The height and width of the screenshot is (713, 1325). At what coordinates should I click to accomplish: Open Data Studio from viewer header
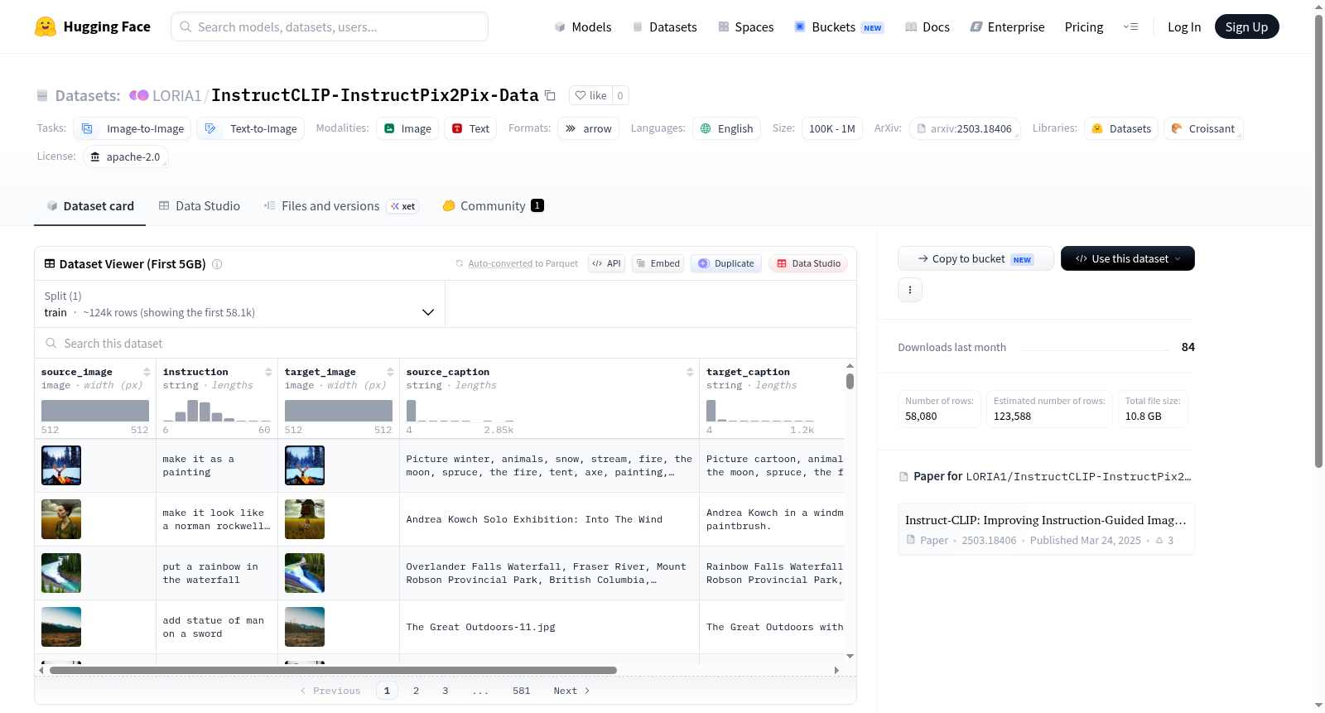tap(808, 263)
